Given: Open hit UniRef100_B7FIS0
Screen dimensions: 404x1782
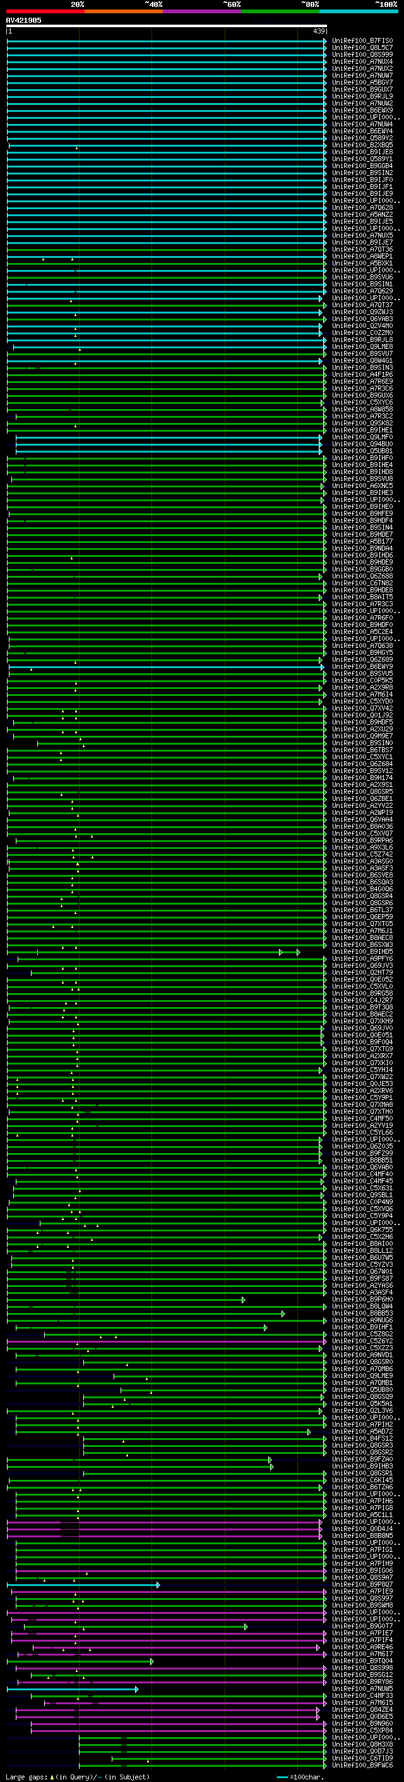Looking at the screenshot, I should point(362,41).
